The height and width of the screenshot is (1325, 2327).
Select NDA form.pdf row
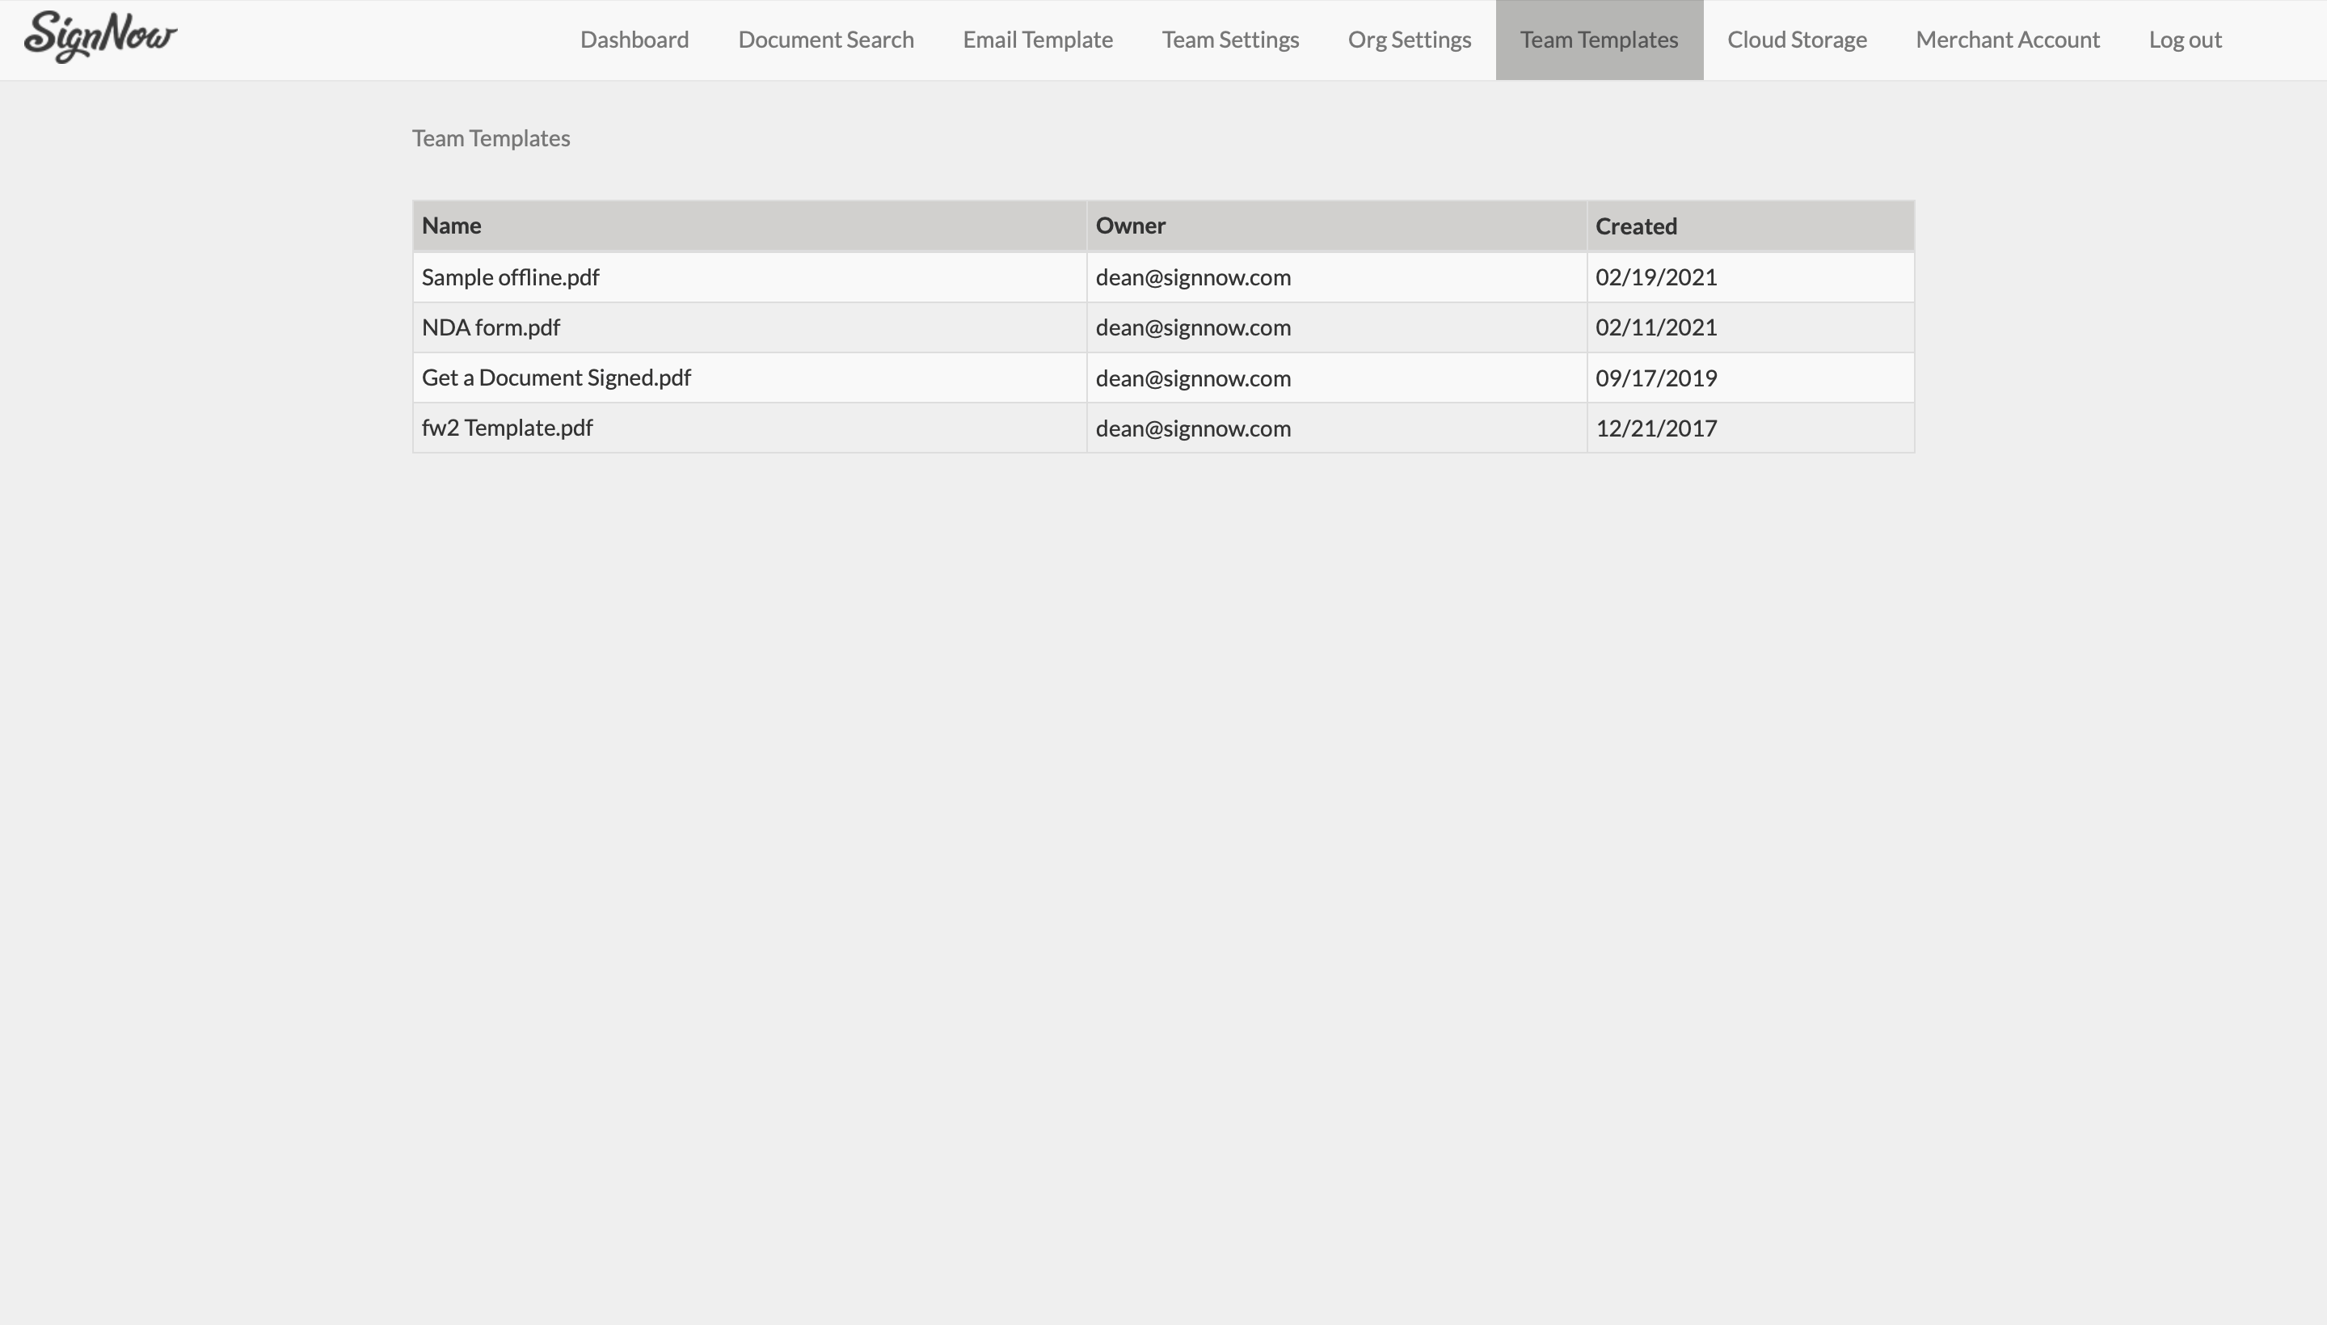[x=491, y=327]
